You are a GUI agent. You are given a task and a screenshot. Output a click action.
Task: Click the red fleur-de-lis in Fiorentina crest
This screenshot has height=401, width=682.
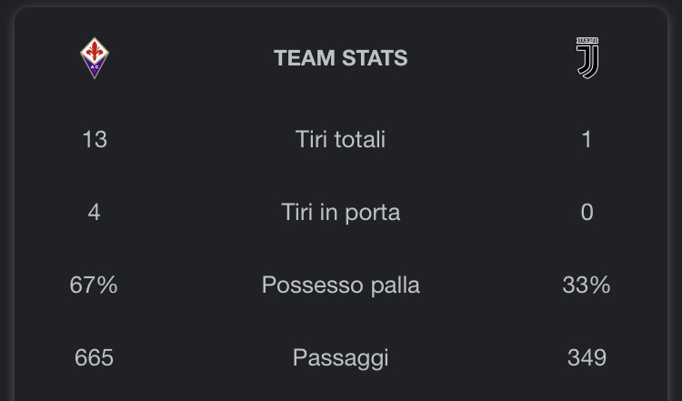(95, 51)
